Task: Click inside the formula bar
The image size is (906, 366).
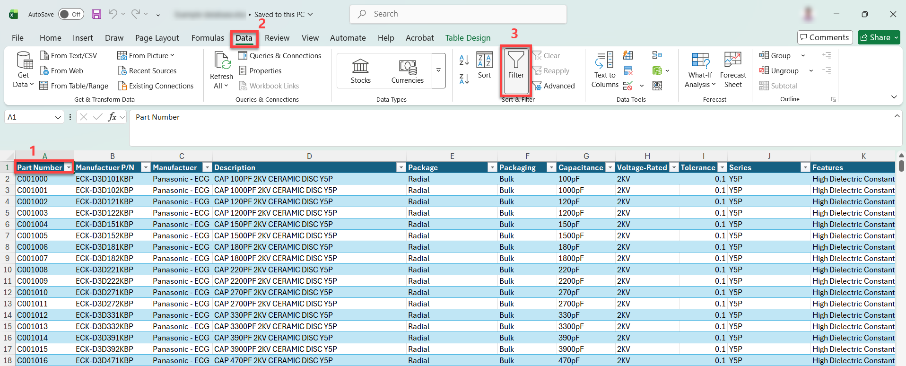Action: 511,128
